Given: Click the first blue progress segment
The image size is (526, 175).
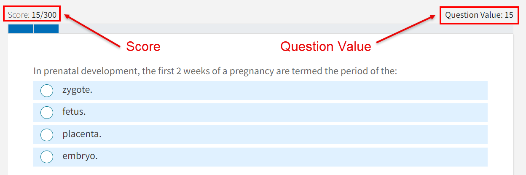Looking at the screenshot, I should pyautogui.click(x=21, y=29).
